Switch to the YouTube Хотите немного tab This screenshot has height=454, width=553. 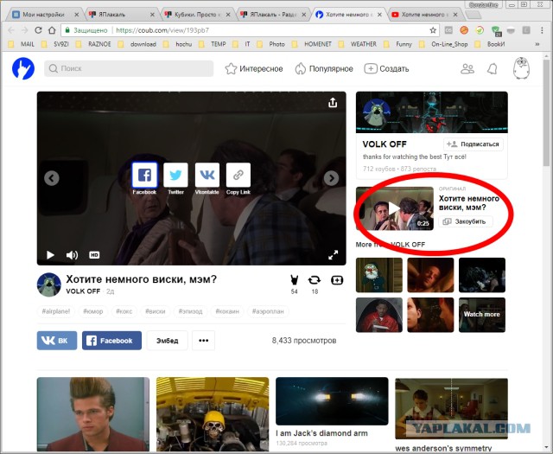click(x=425, y=15)
